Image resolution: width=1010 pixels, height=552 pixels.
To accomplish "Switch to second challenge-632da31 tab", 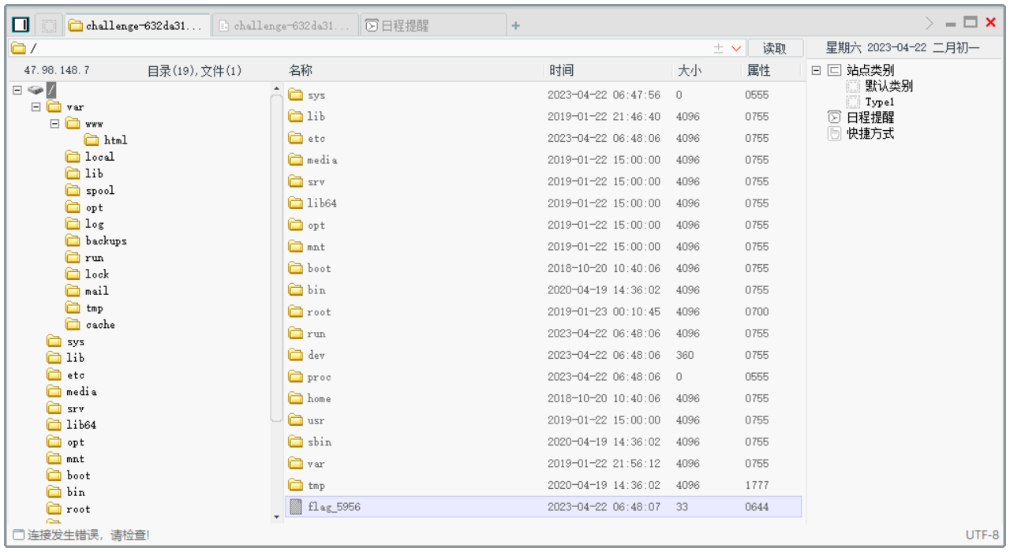I will 284,26.
